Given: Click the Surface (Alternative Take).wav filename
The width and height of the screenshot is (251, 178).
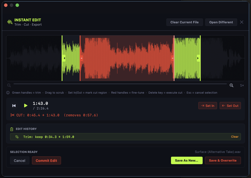Looking at the screenshot, I should pyautogui.click(x=218, y=152).
